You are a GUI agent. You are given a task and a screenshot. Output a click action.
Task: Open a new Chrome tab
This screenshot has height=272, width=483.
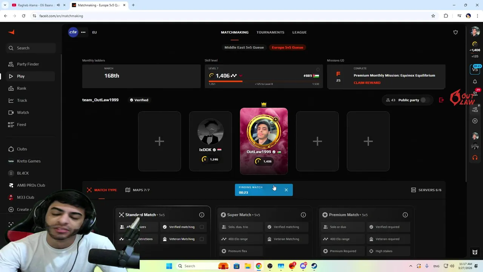coord(133,5)
